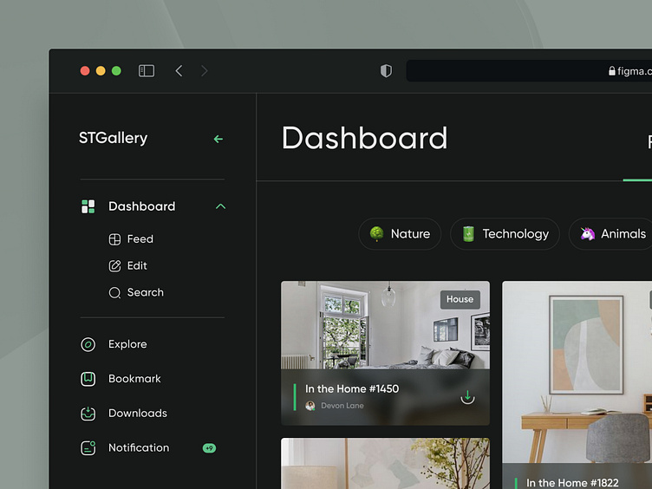
Task: Click the Notification icon in sidebar
Action: pyautogui.click(x=88, y=448)
